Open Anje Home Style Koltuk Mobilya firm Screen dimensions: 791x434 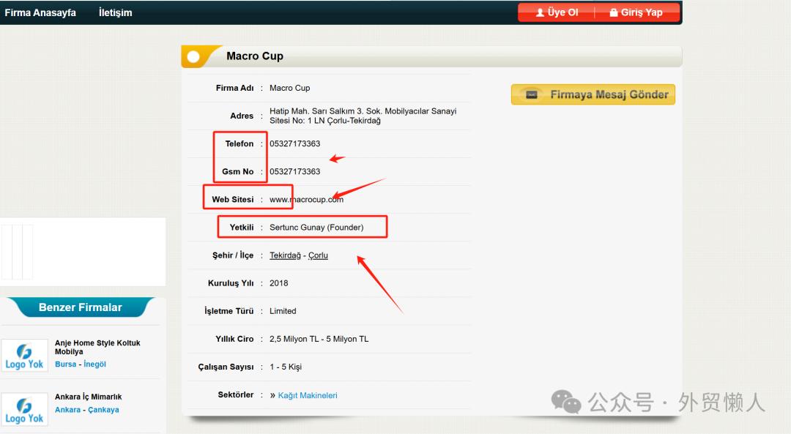coord(97,347)
